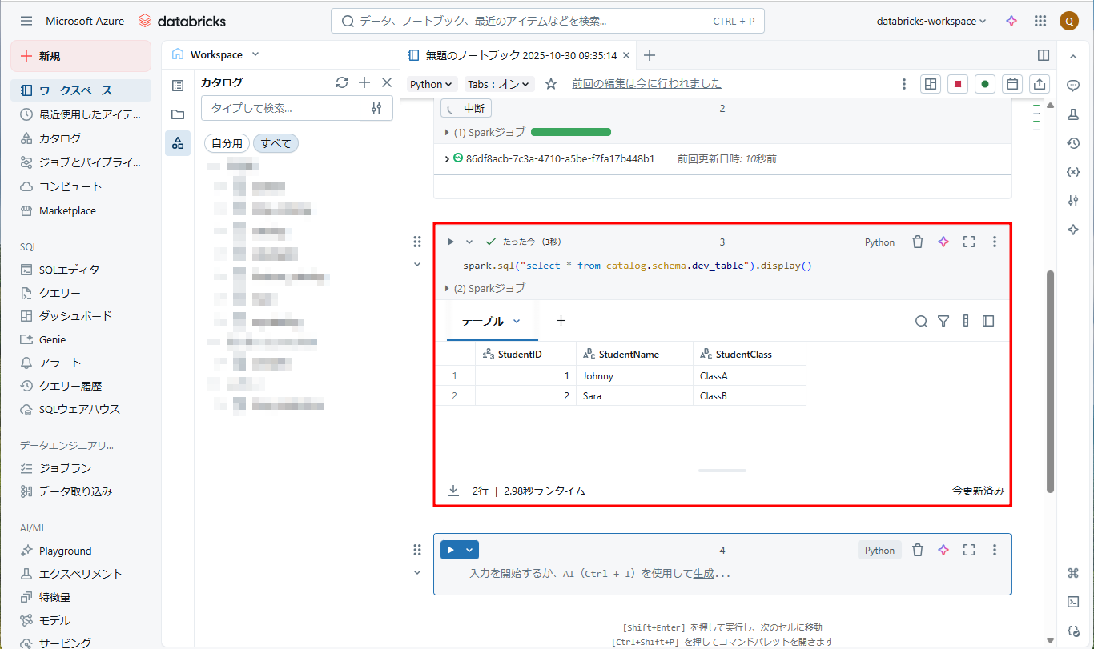Screen dimensions: 1094x649
Task: Open SQLエディタ in sidebar
Action: 70,270
